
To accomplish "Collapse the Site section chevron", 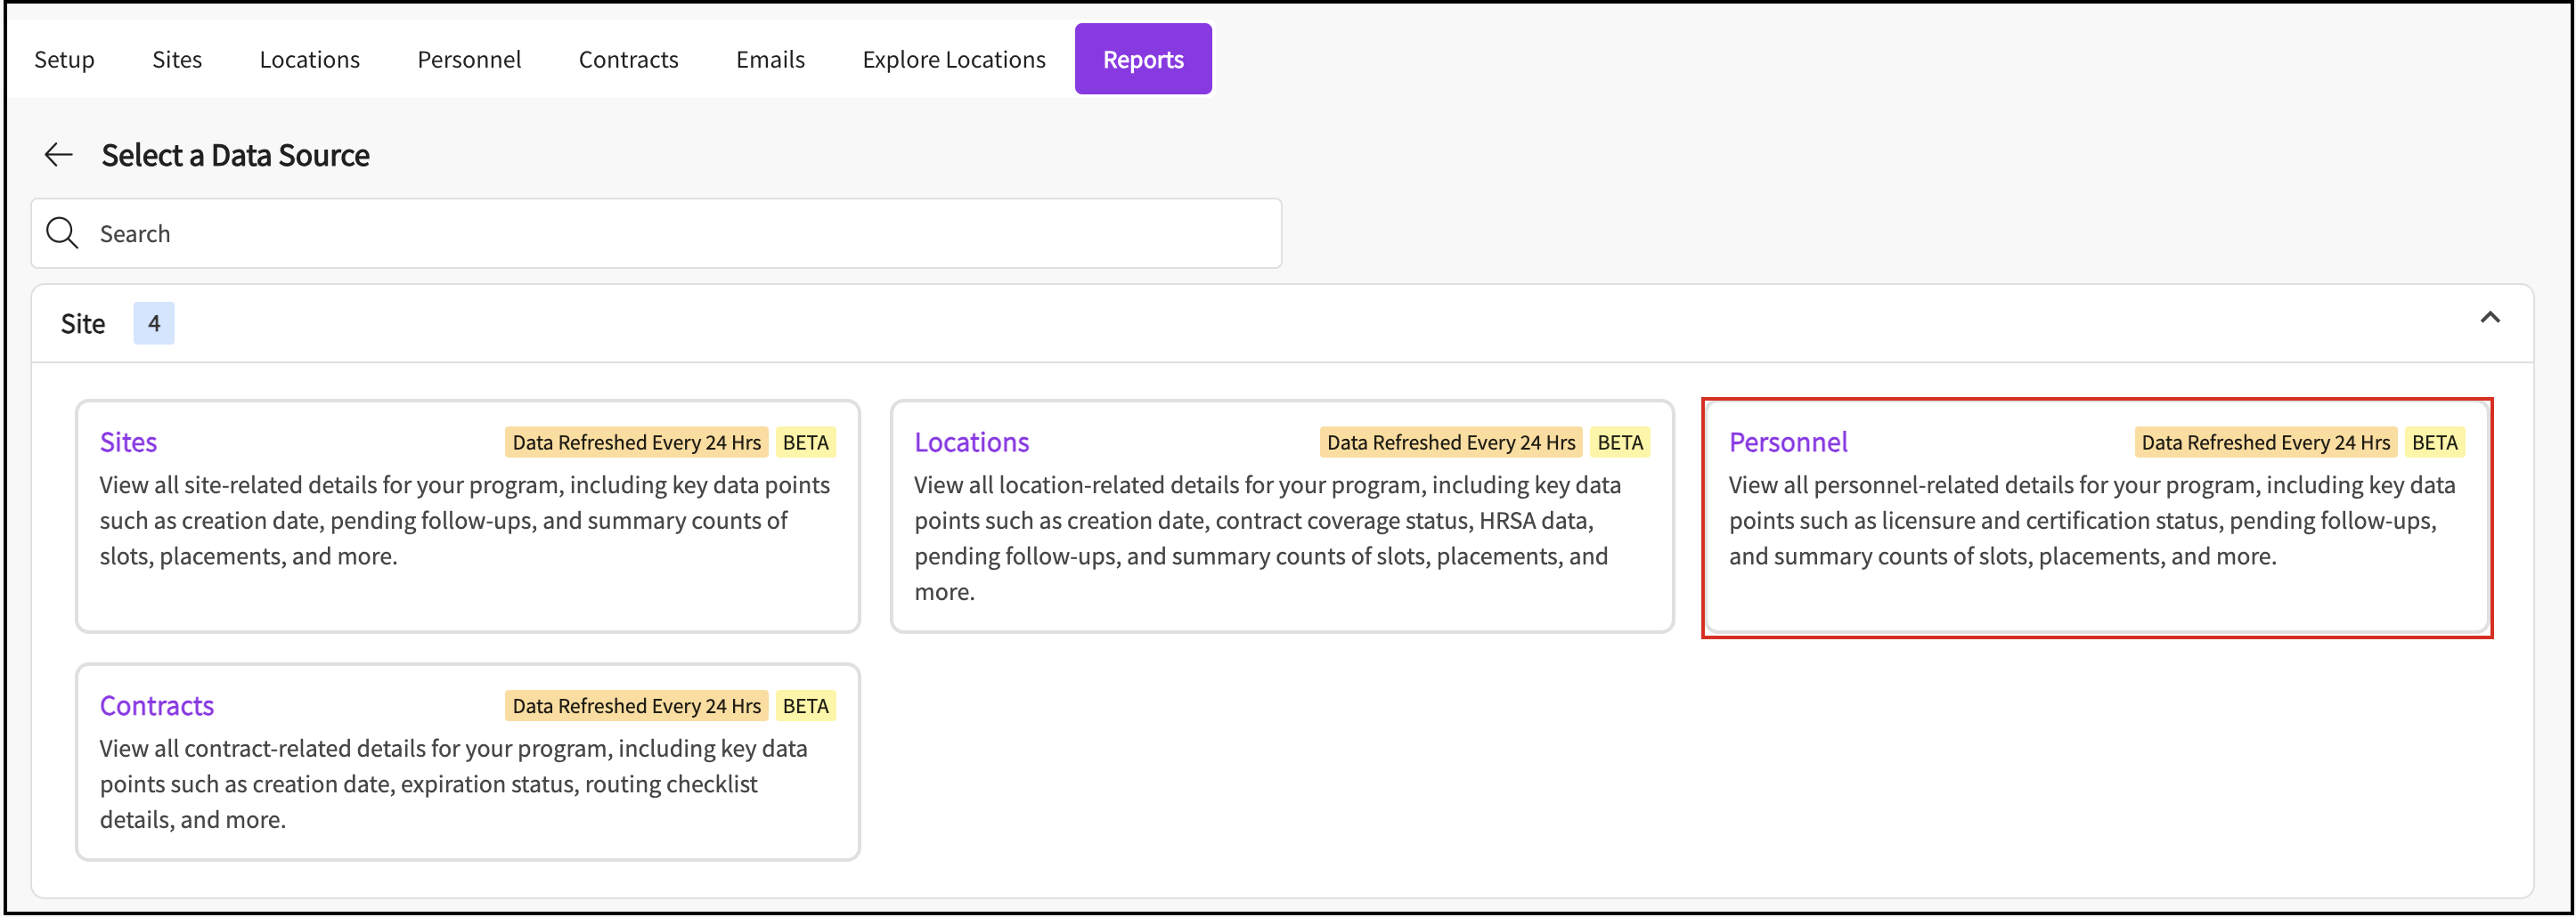I will [x=2489, y=318].
